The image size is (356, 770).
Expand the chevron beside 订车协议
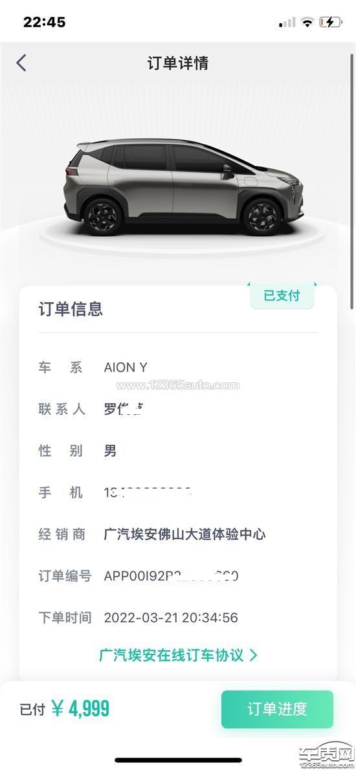pos(253,655)
